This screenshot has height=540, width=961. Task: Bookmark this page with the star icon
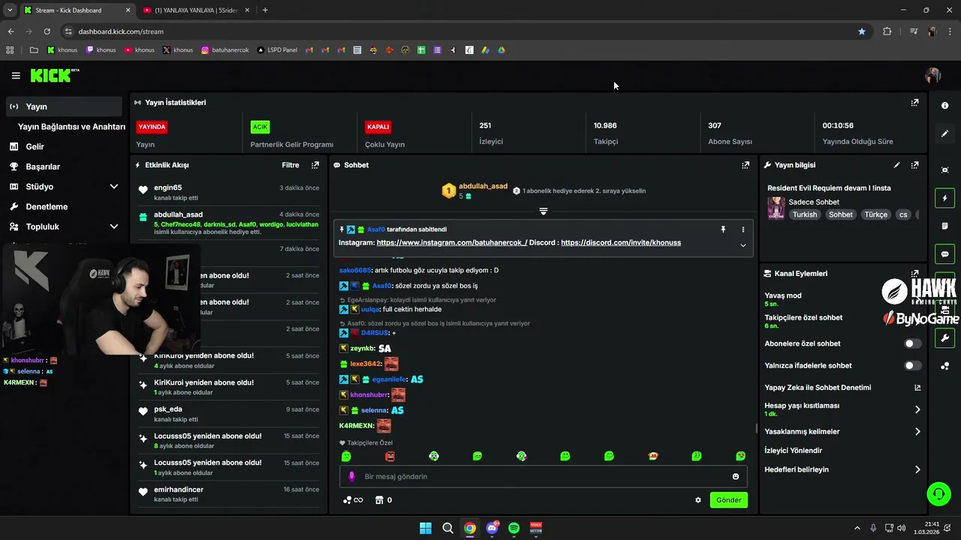click(x=862, y=31)
